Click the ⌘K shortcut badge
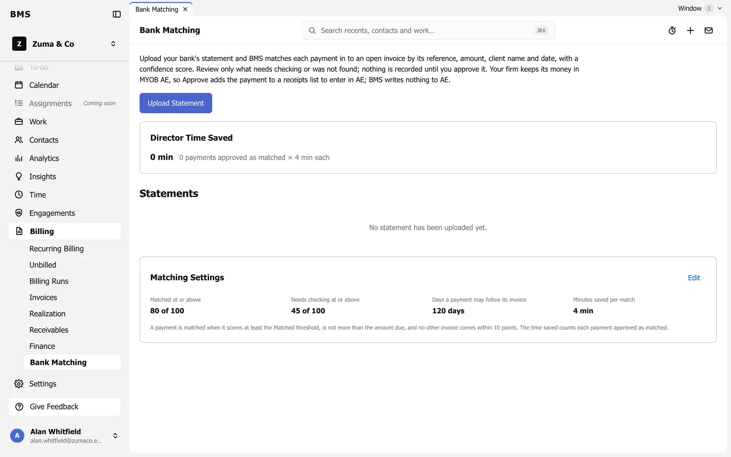Viewport: 731px width, 457px height. click(x=542, y=30)
